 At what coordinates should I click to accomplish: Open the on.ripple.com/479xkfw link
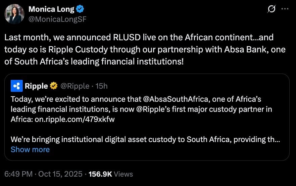75,120
